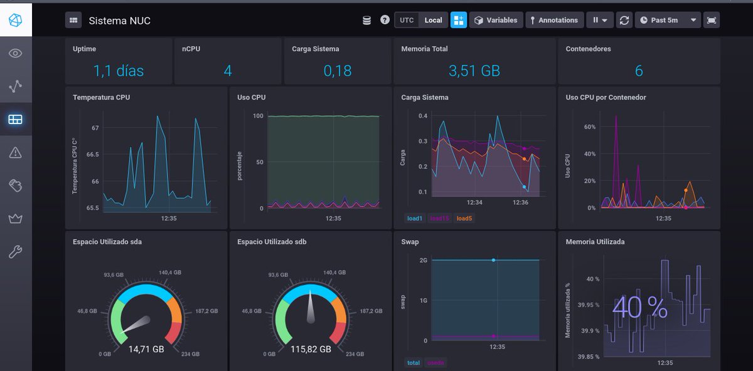This screenshot has width=753, height=371.
Task: Open the Admin crown icon in sidebar
Action: tap(16, 219)
